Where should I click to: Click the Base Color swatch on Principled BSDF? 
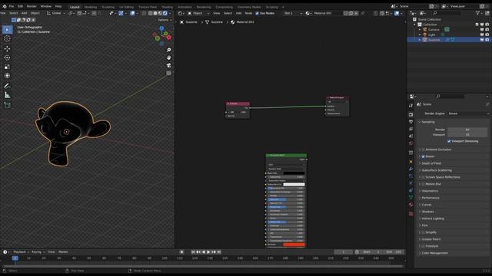click(294, 173)
